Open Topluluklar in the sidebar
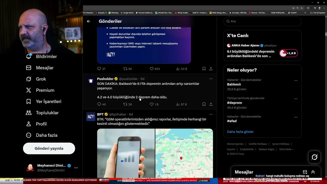 tap(42, 113)
